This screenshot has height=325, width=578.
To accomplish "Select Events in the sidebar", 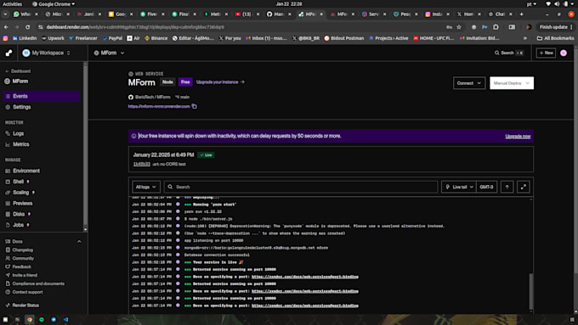I will (x=42, y=96).
